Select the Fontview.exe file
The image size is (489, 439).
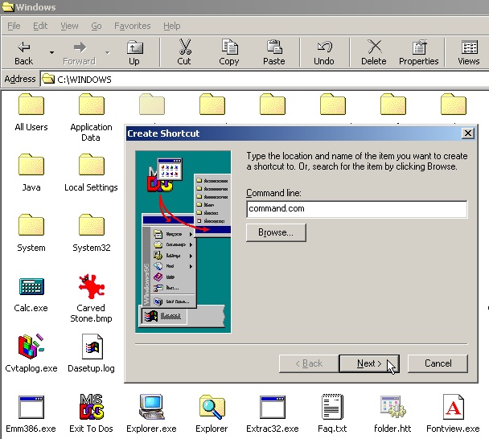click(453, 413)
